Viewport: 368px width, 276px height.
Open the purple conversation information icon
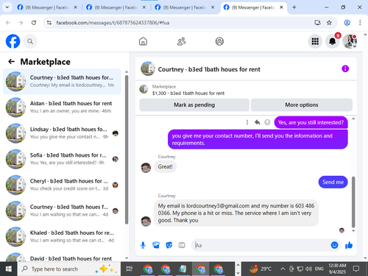pos(345,68)
